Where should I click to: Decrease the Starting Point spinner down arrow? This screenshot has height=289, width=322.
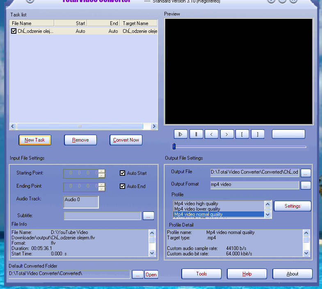pos(102,176)
